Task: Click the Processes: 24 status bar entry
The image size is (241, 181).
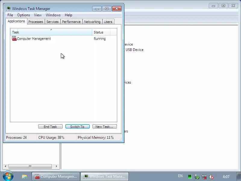Action: point(16,138)
